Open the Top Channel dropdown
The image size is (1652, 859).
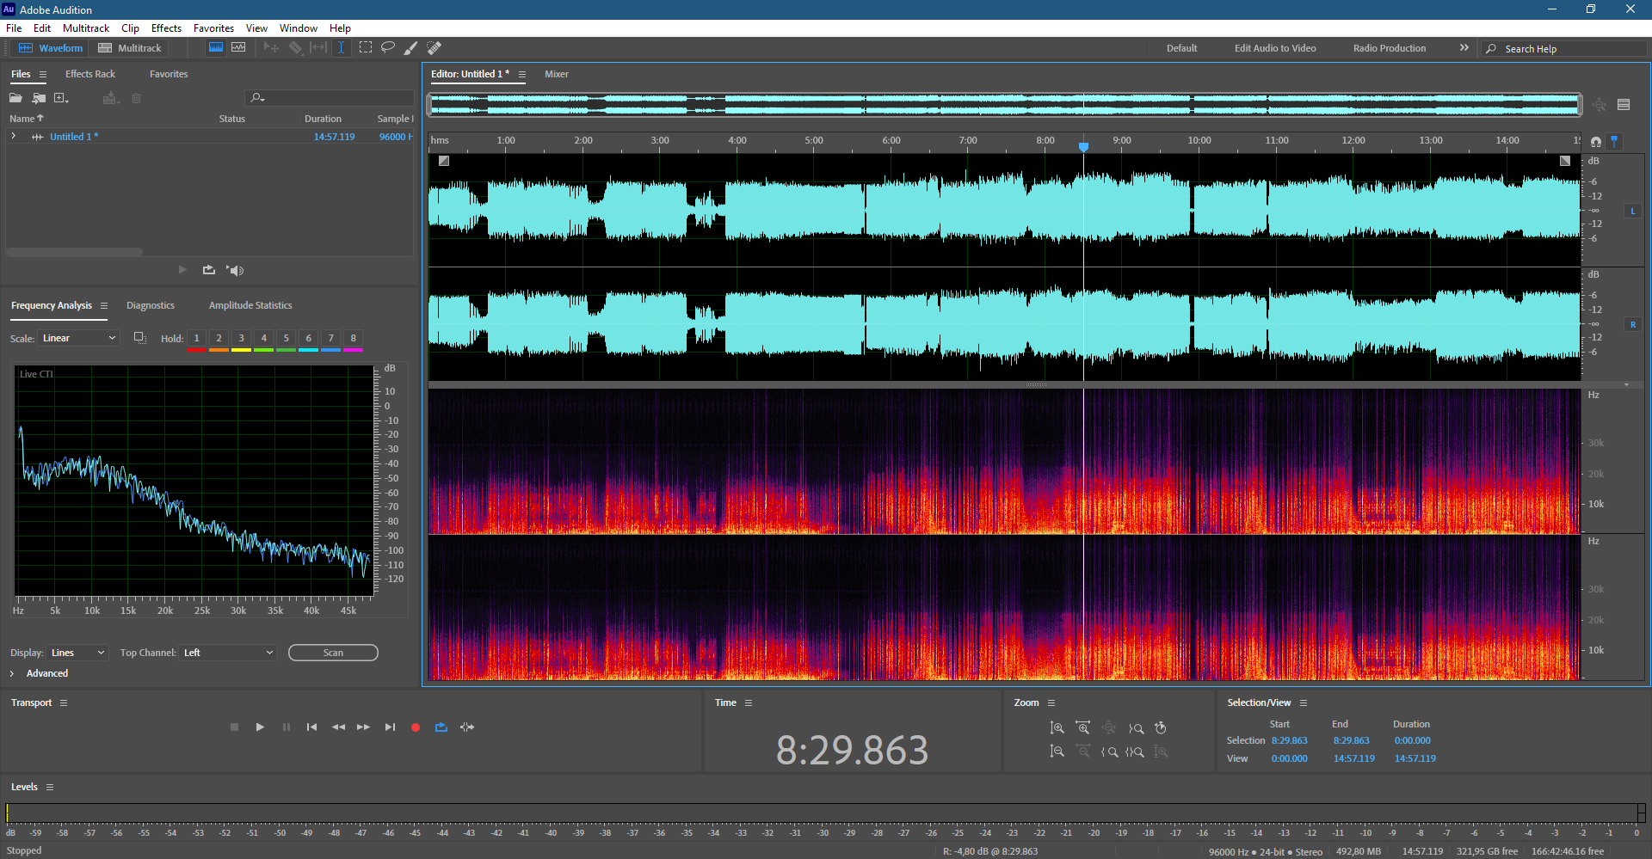coord(228,653)
